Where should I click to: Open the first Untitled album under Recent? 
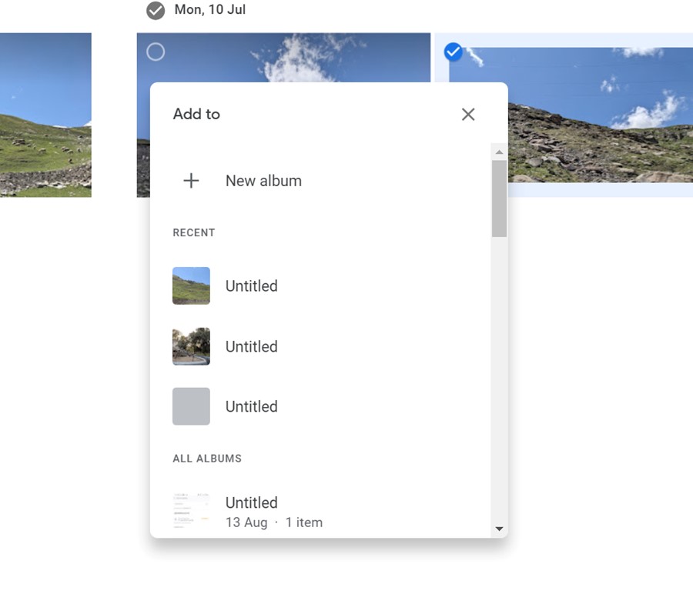[x=251, y=285]
